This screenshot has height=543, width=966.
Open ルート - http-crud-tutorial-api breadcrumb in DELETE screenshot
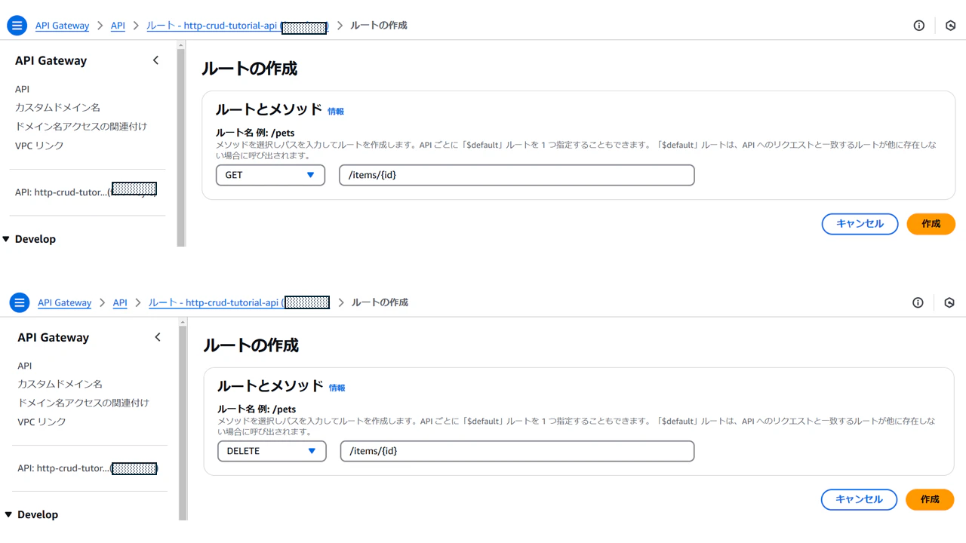click(x=239, y=302)
